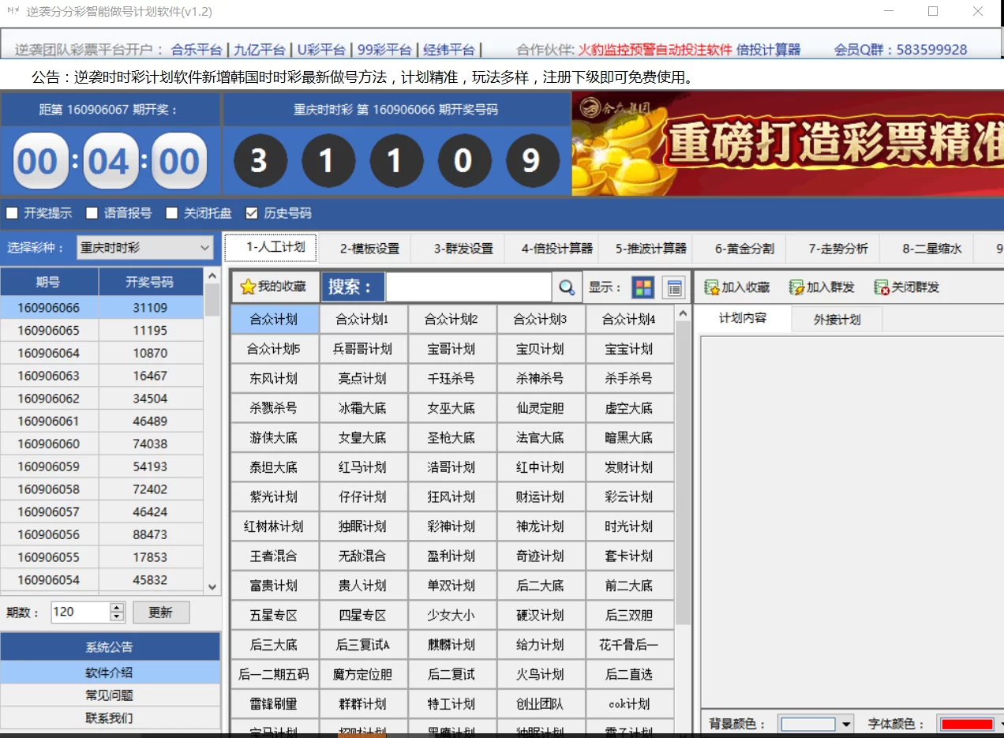The width and height of the screenshot is (1004, 738).
Task: Click the 搜索 text input field
Action: coord(469,288)
